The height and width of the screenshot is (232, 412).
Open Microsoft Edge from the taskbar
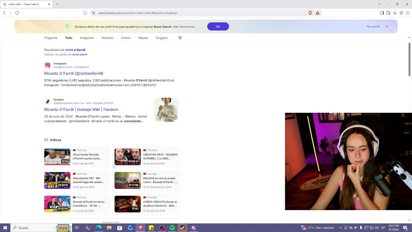pos(98,228)
